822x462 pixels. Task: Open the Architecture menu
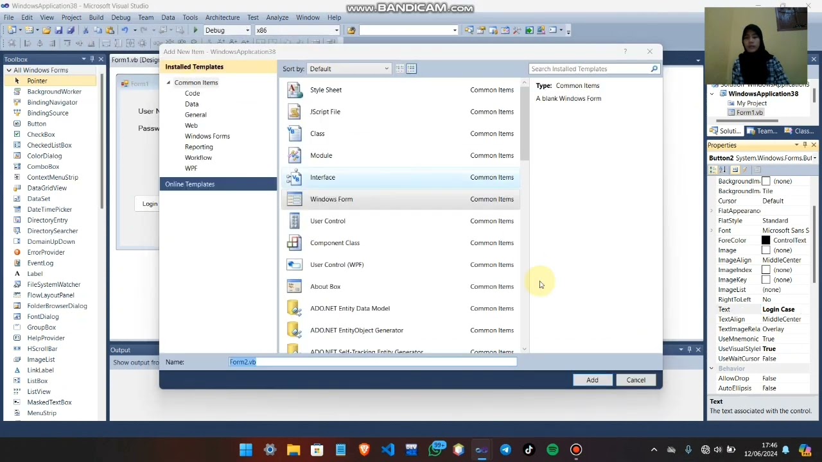click(222, 17)
